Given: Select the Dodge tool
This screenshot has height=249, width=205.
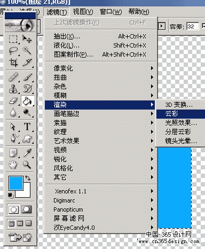Looking at the screenshot, I should (27, 113).
